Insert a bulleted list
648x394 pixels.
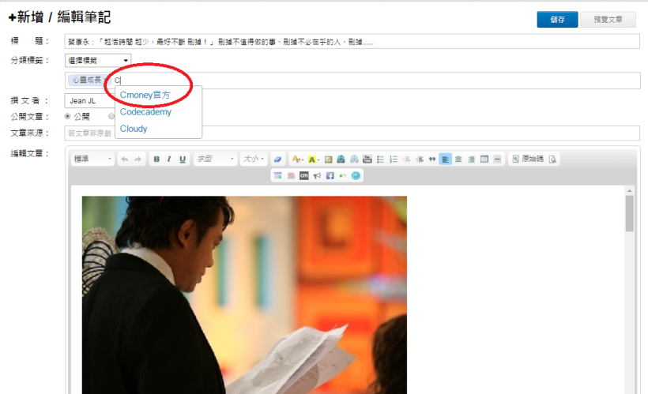point(380,159)
